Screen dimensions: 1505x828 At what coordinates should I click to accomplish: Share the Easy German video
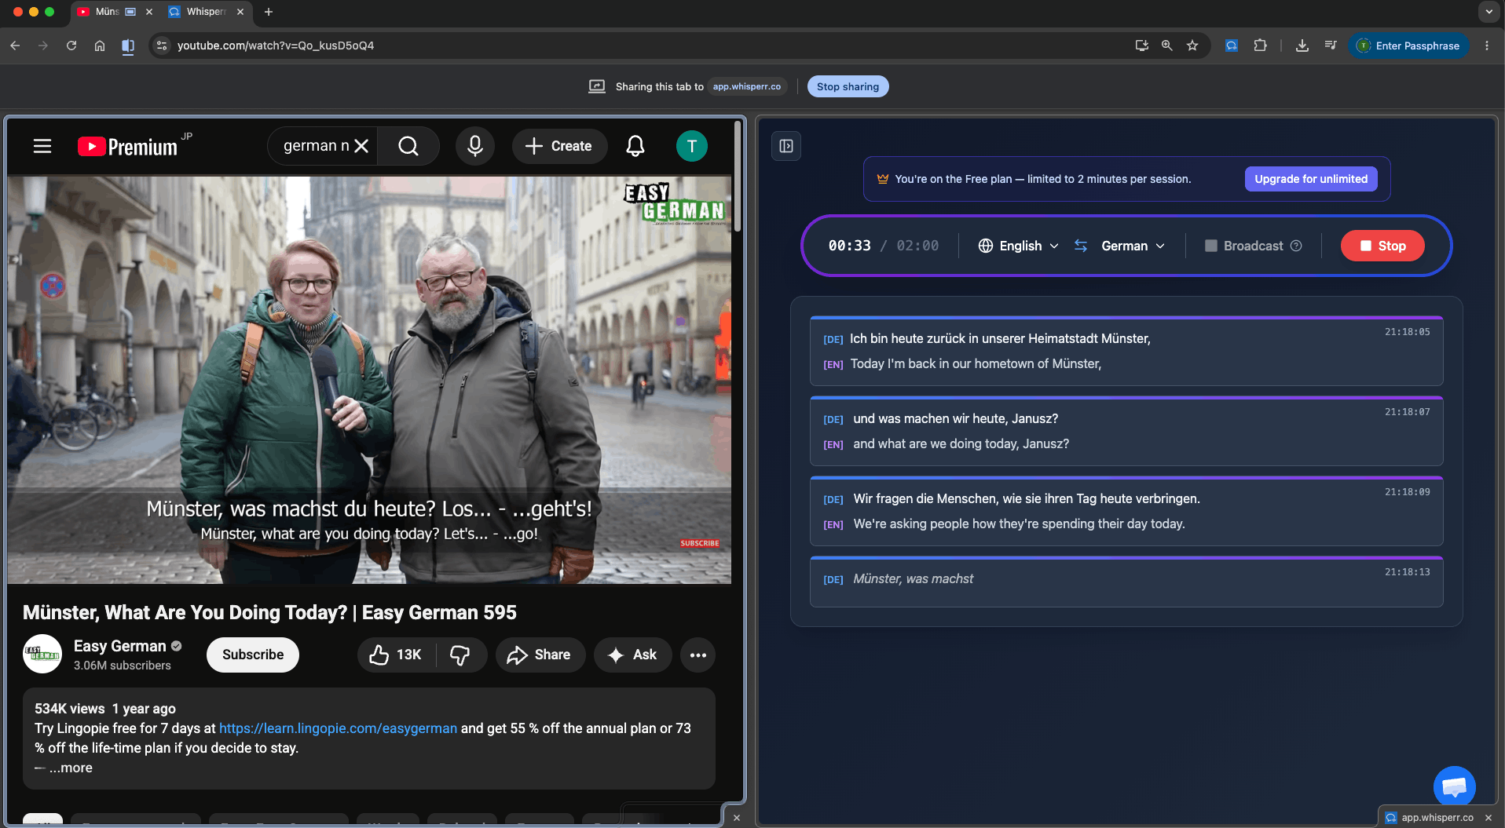pos(540,655)
